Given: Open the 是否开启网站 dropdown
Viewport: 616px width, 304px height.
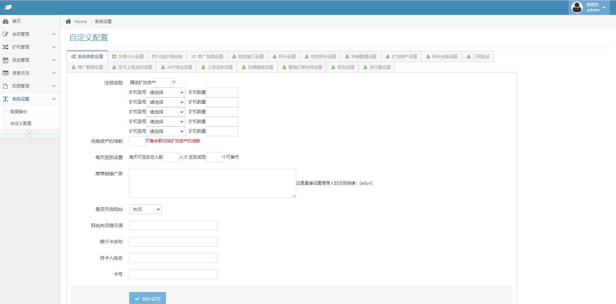Looking at the screenshot, I should pos(145,209).
